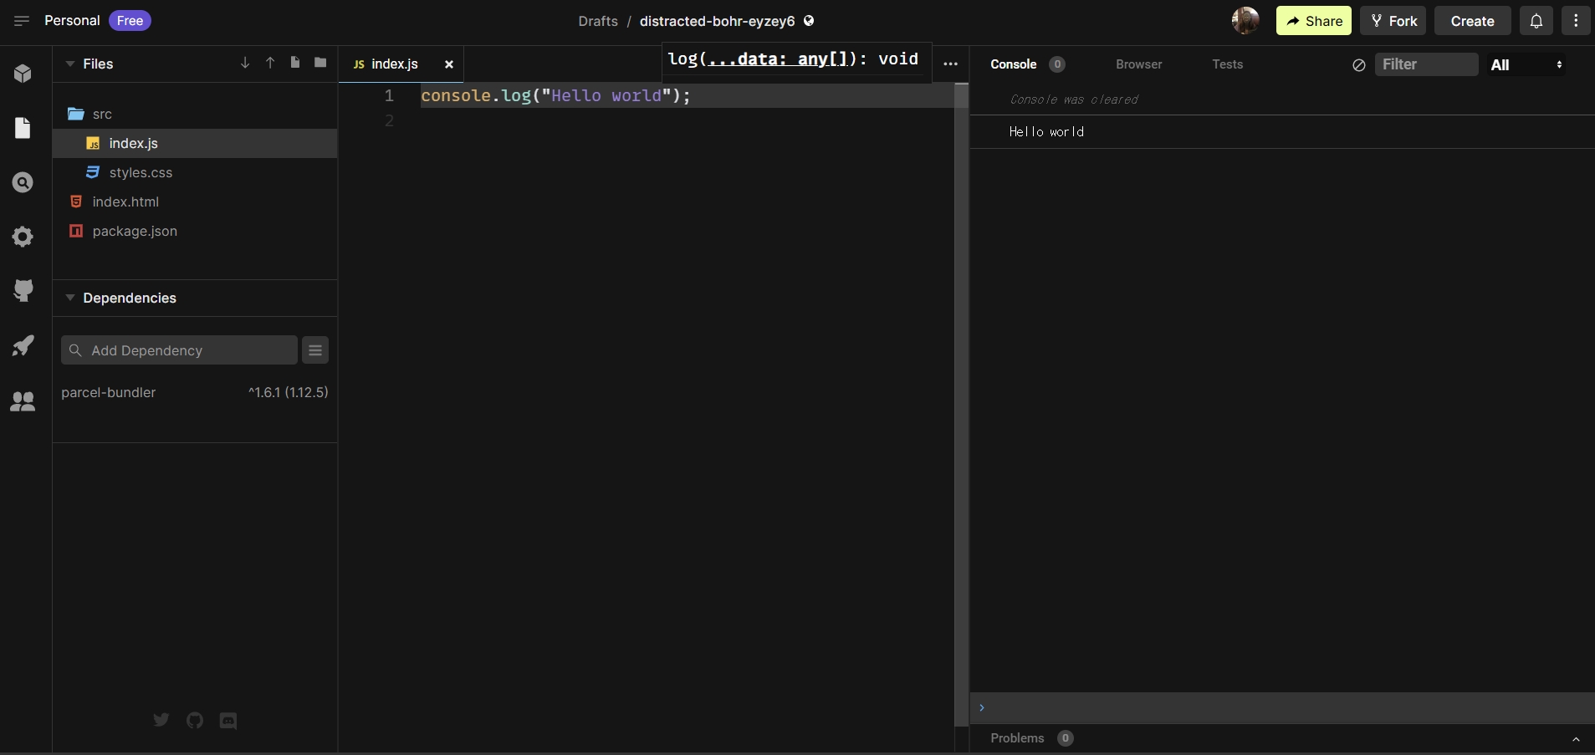Open the GitHub panel in sidebar

click(23, 290)
